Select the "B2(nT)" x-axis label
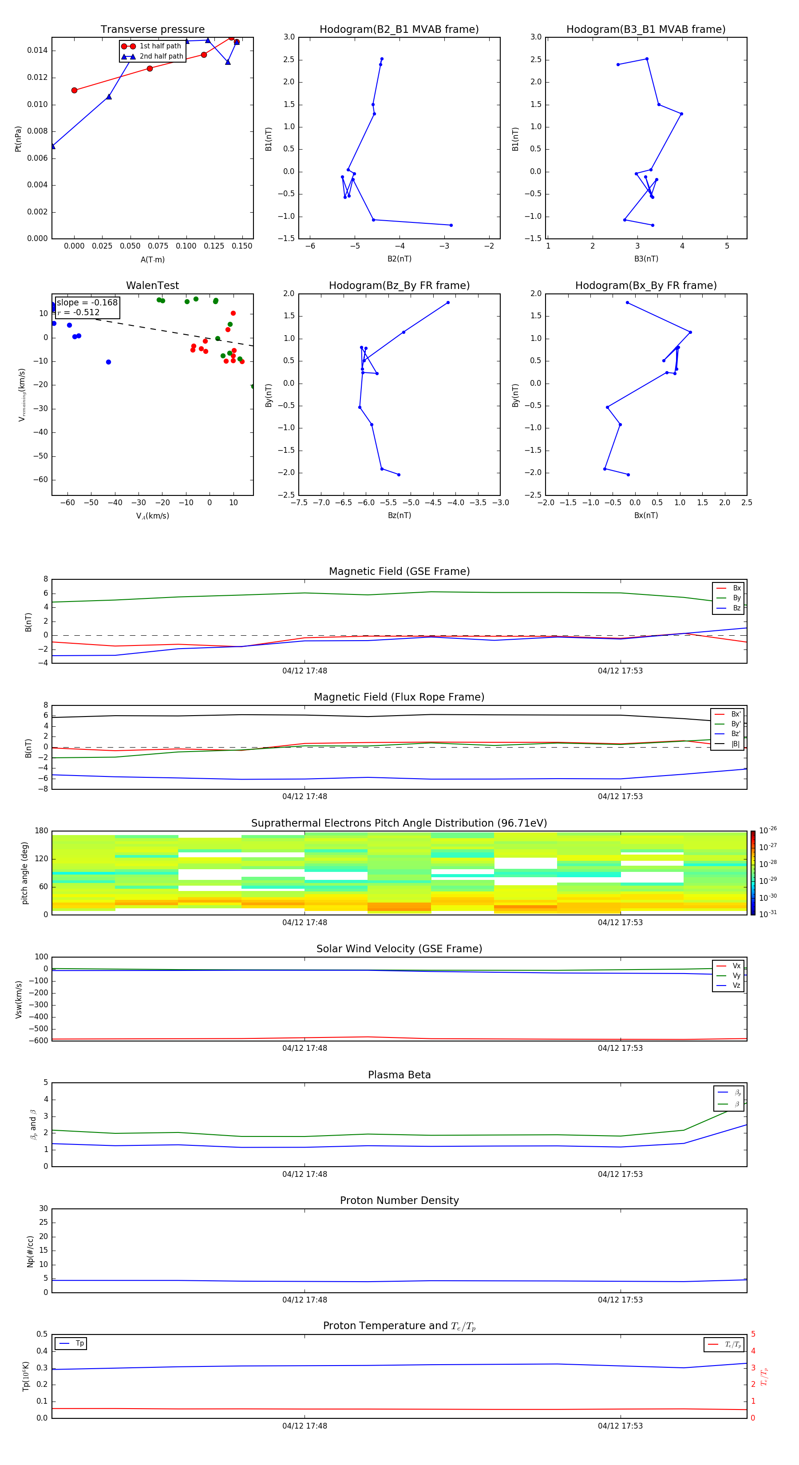 pyautogui.click(x=399, y=259)
